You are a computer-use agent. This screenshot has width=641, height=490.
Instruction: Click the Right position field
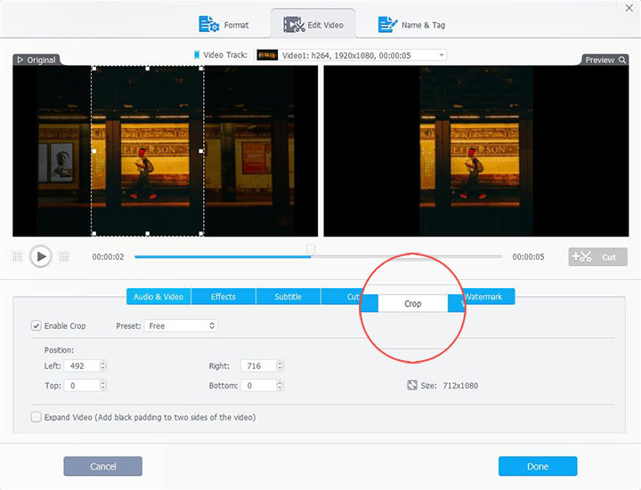[258, 365]
